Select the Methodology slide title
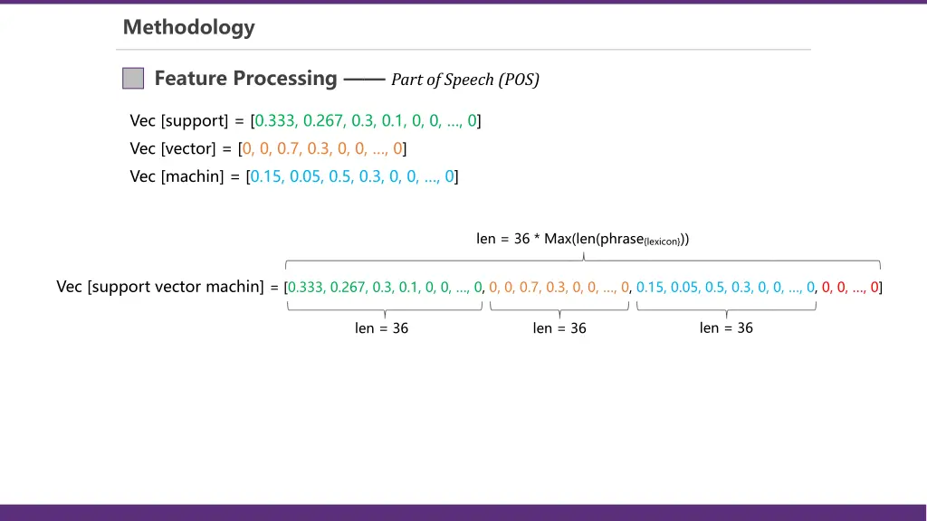The width and height of the screenshot is (927, 521). [188, 27]
